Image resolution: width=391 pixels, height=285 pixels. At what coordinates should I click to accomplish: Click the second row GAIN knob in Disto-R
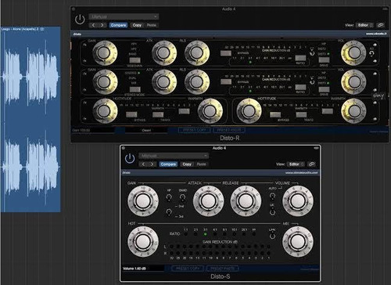coord(105,81)
